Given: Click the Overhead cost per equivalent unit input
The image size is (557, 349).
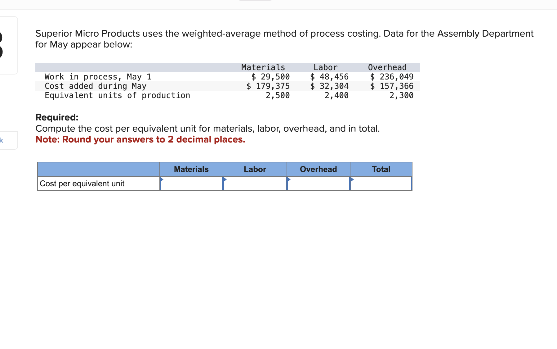Looking at the screenshot, I should (x=319, y=184).
